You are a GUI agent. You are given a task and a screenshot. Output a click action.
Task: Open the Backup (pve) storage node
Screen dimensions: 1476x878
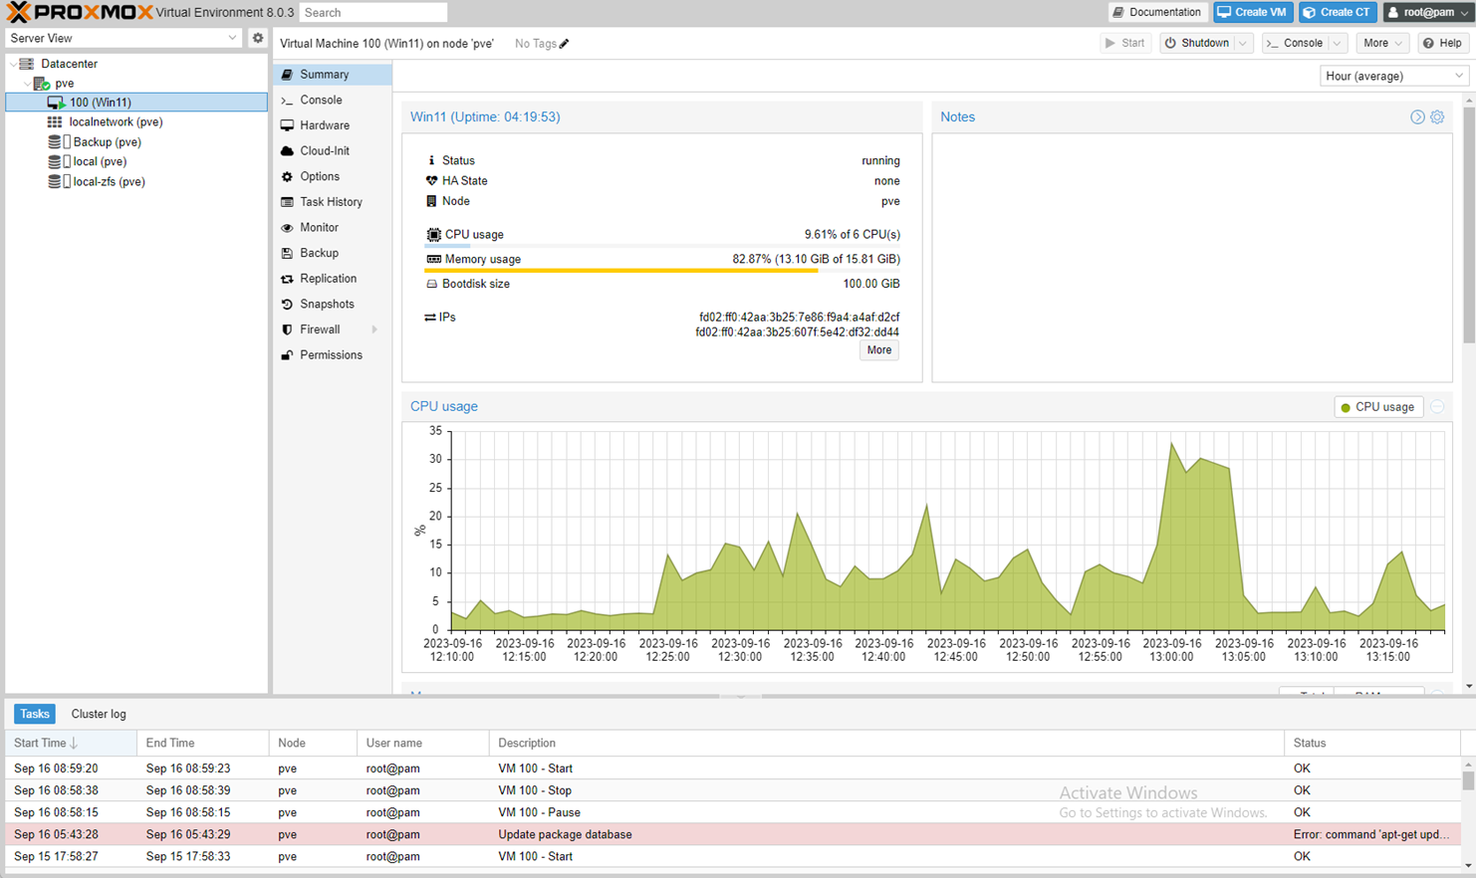point(107,142)
